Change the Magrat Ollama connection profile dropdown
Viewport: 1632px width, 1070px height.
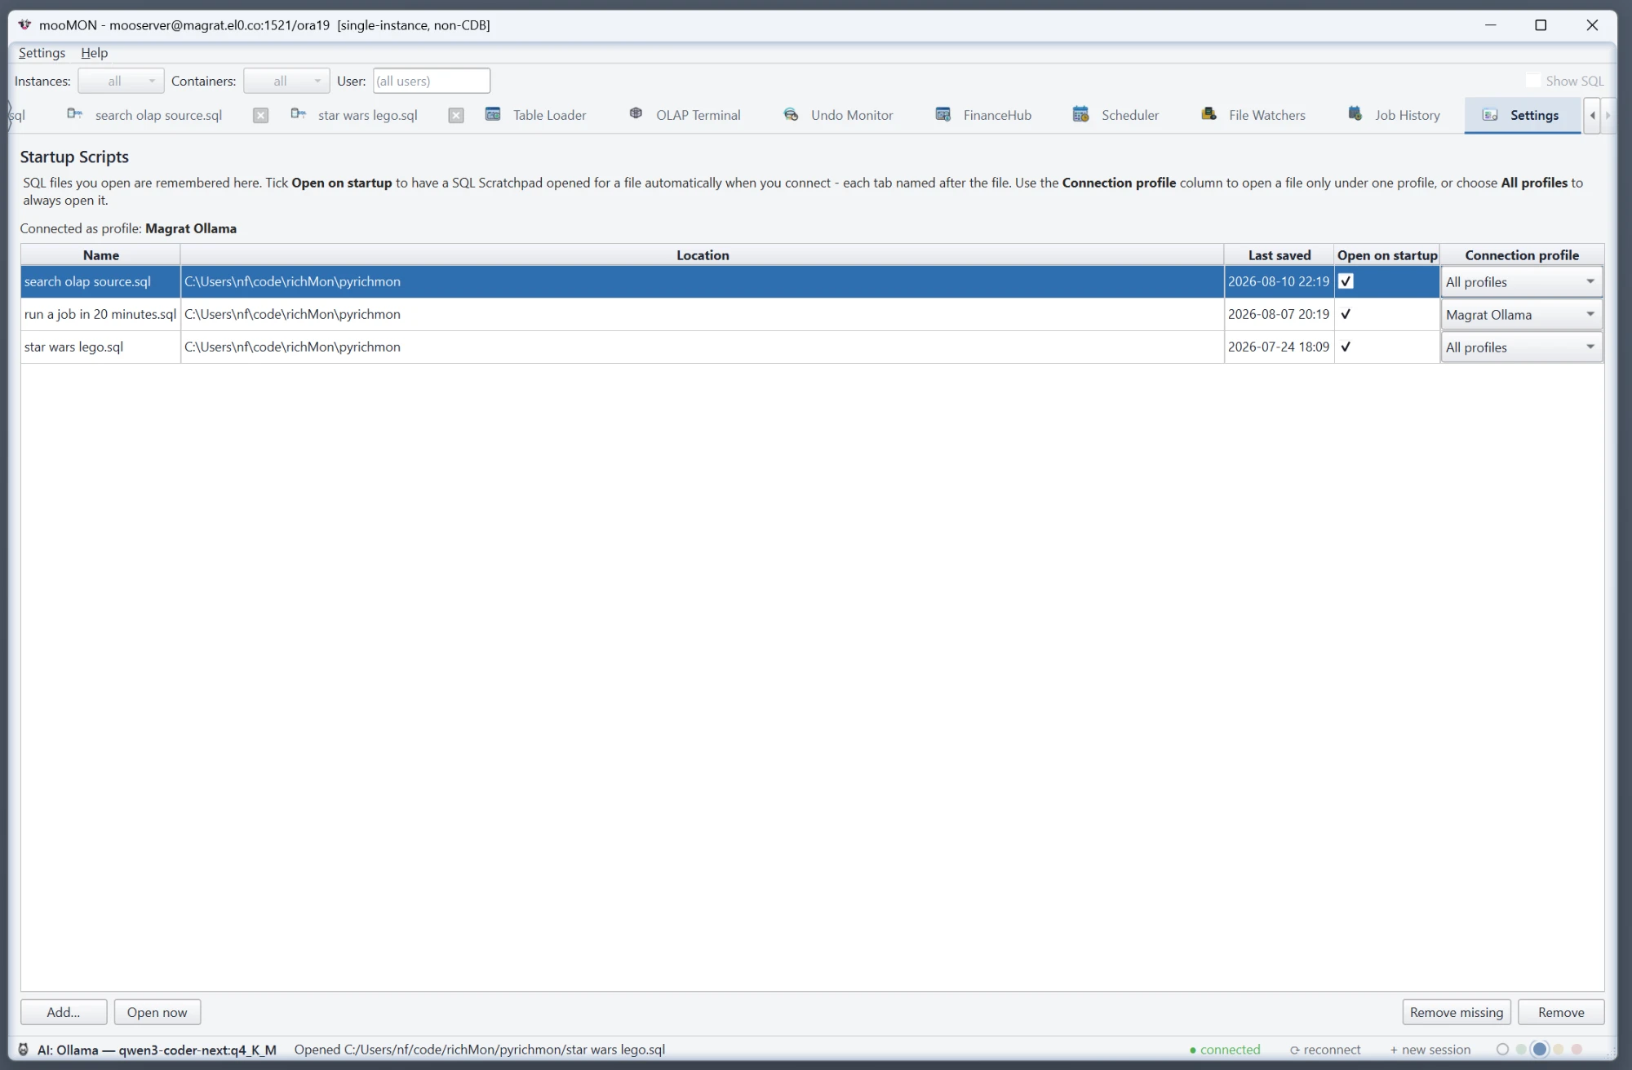1521,315
